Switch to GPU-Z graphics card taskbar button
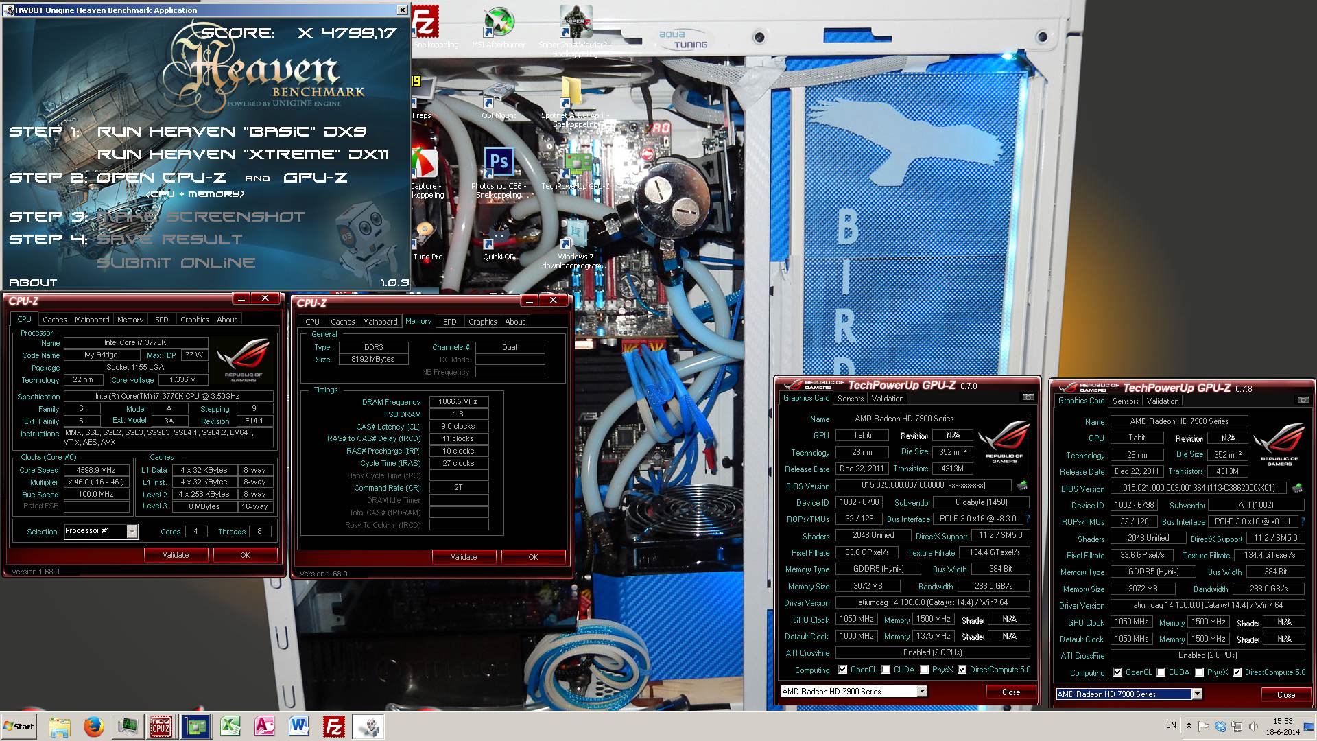The image size is (1317, 741). tap(196, 727)
